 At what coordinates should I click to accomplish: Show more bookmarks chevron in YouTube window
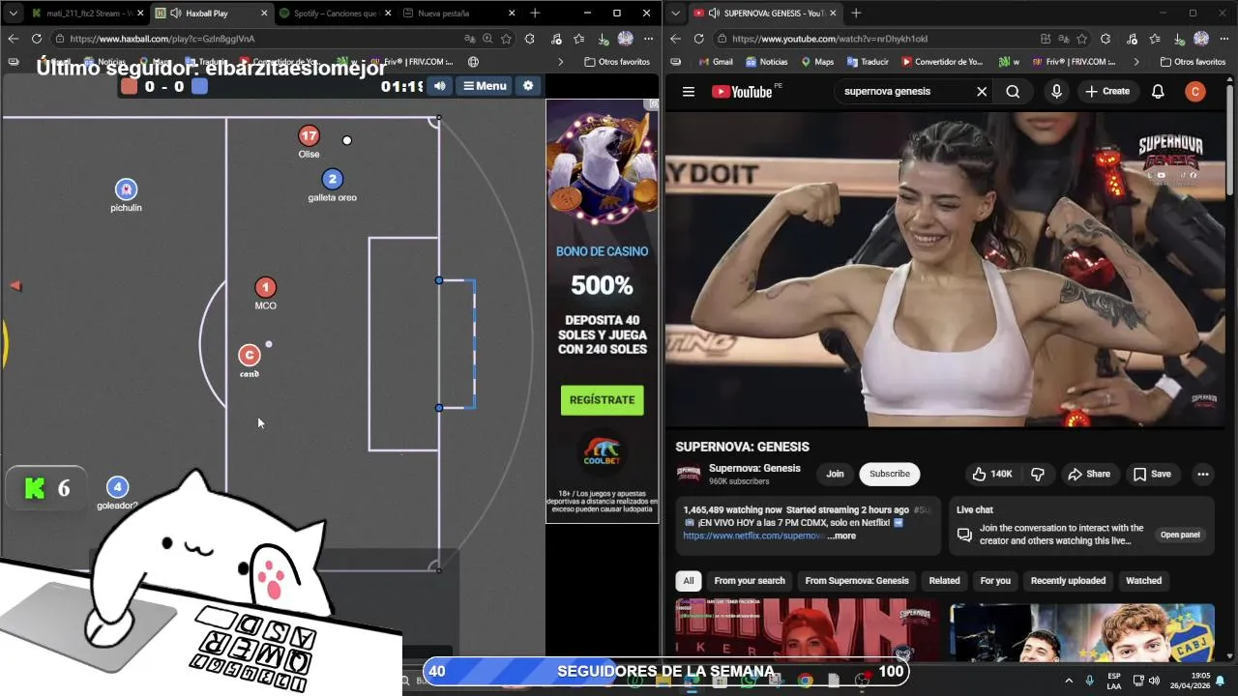click(x=1135, y=62)
